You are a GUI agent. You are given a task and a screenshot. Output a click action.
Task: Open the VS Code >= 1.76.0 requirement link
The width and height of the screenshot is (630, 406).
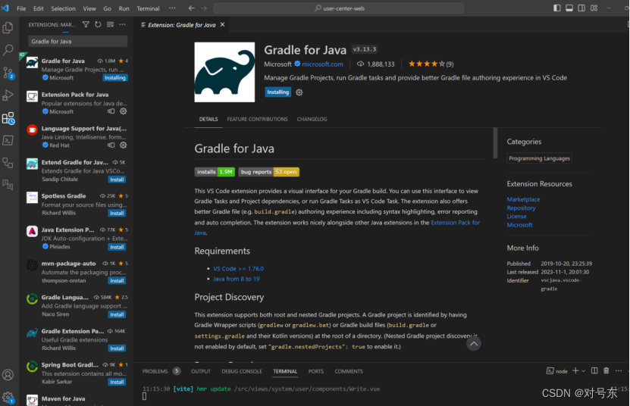pos(238,269)
